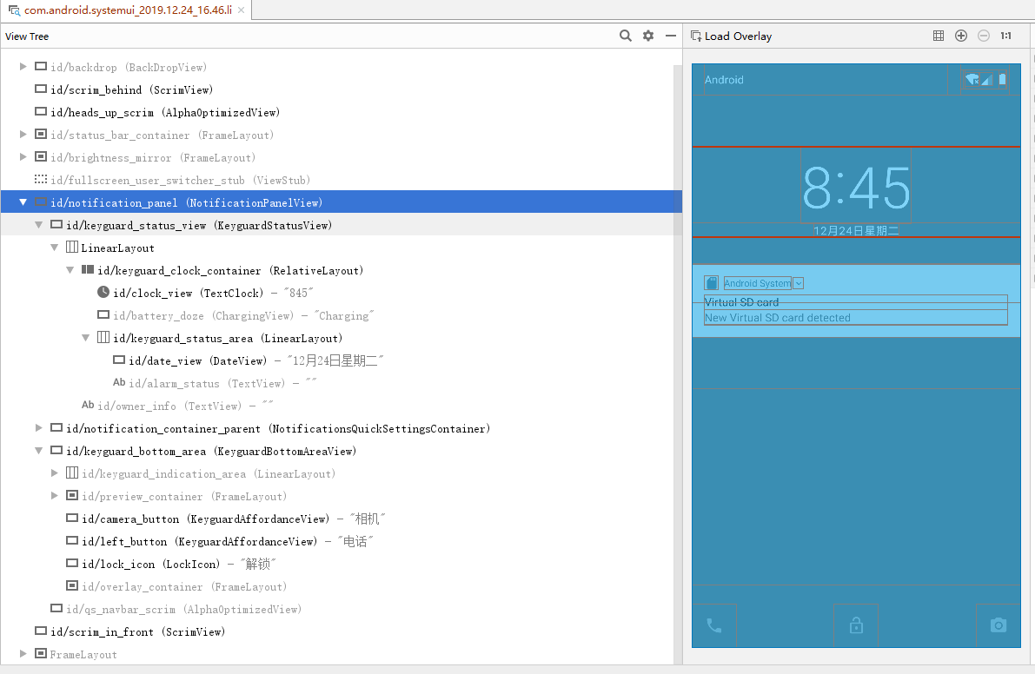Image resolution: width=1035 pixels, height=674 pixels.
Task: Click wifi icon in preview status bar
Action: [972, 80]
